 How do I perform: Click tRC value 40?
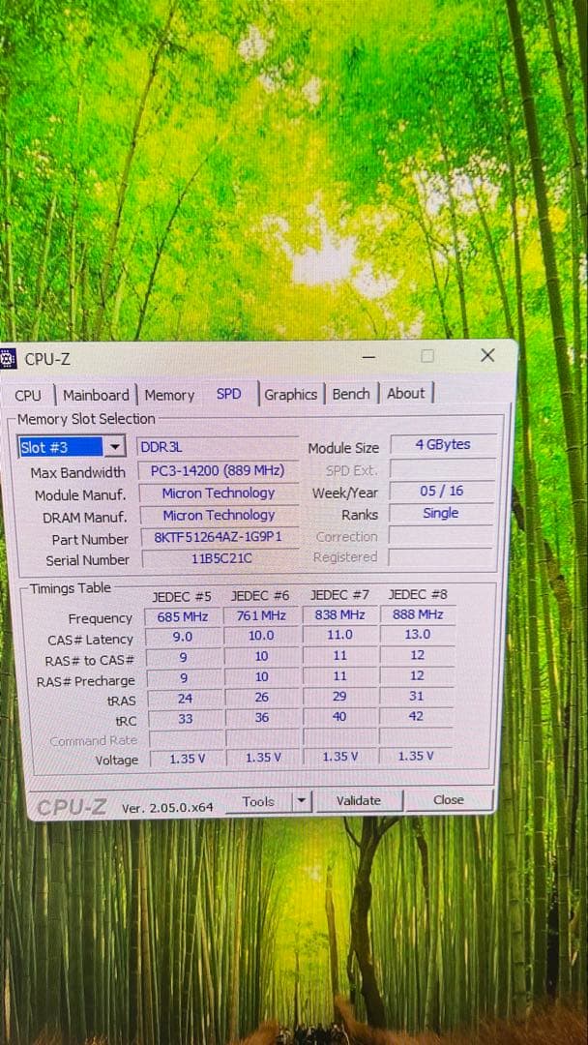[339, 718]
